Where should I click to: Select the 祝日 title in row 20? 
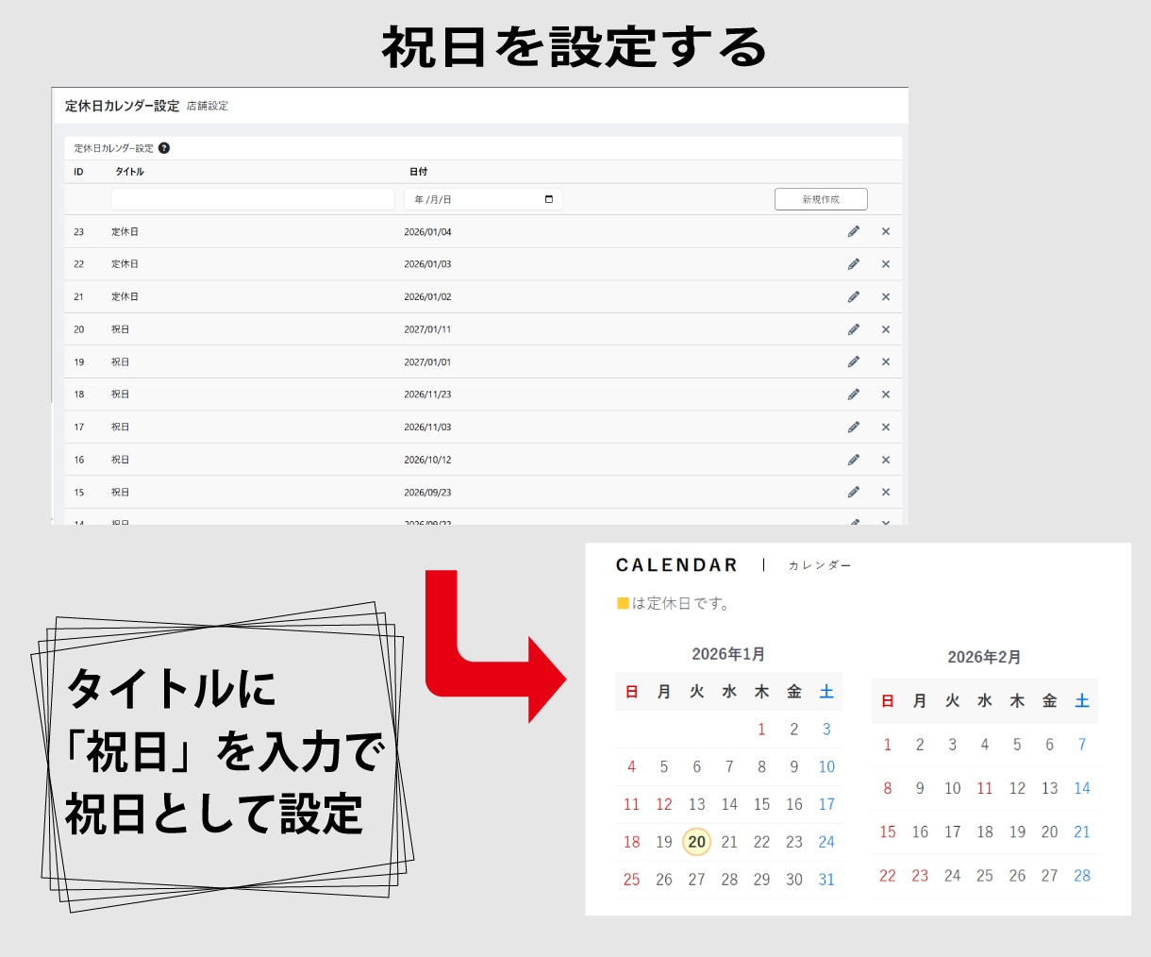120,329
